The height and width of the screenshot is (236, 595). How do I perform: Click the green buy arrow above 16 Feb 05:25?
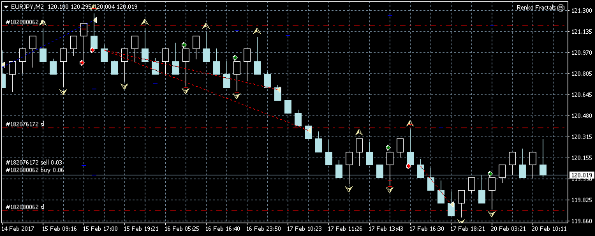click(184, 45)
